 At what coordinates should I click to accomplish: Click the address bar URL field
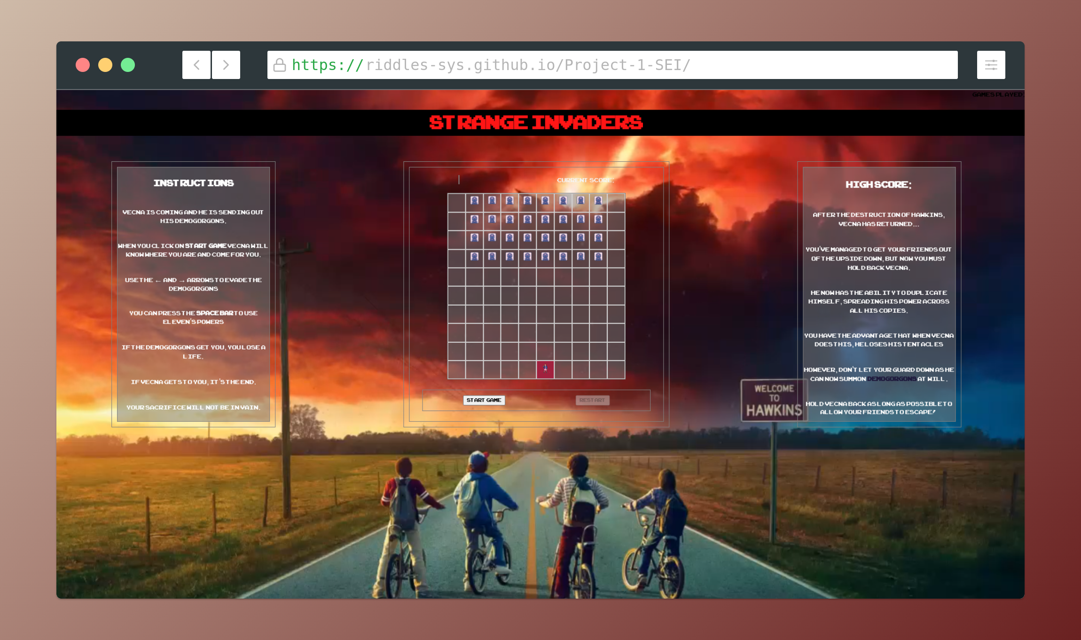tap(611, 65)
